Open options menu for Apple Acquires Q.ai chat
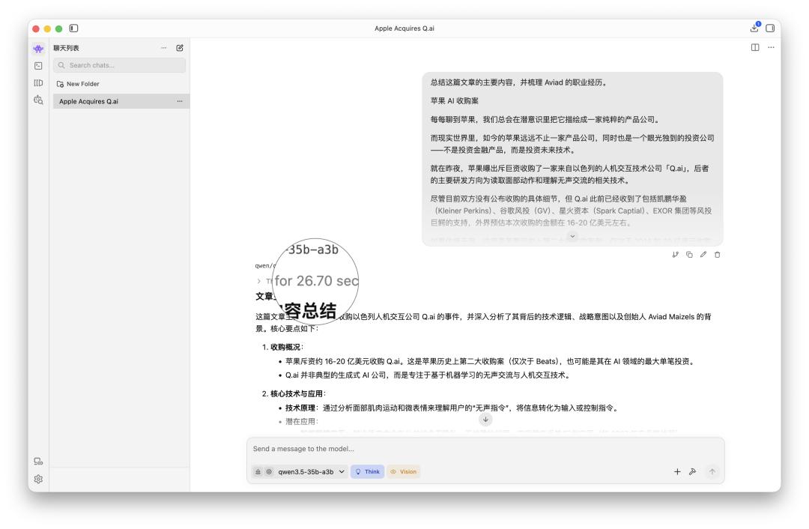809x529 pixels. pos(179,101)
